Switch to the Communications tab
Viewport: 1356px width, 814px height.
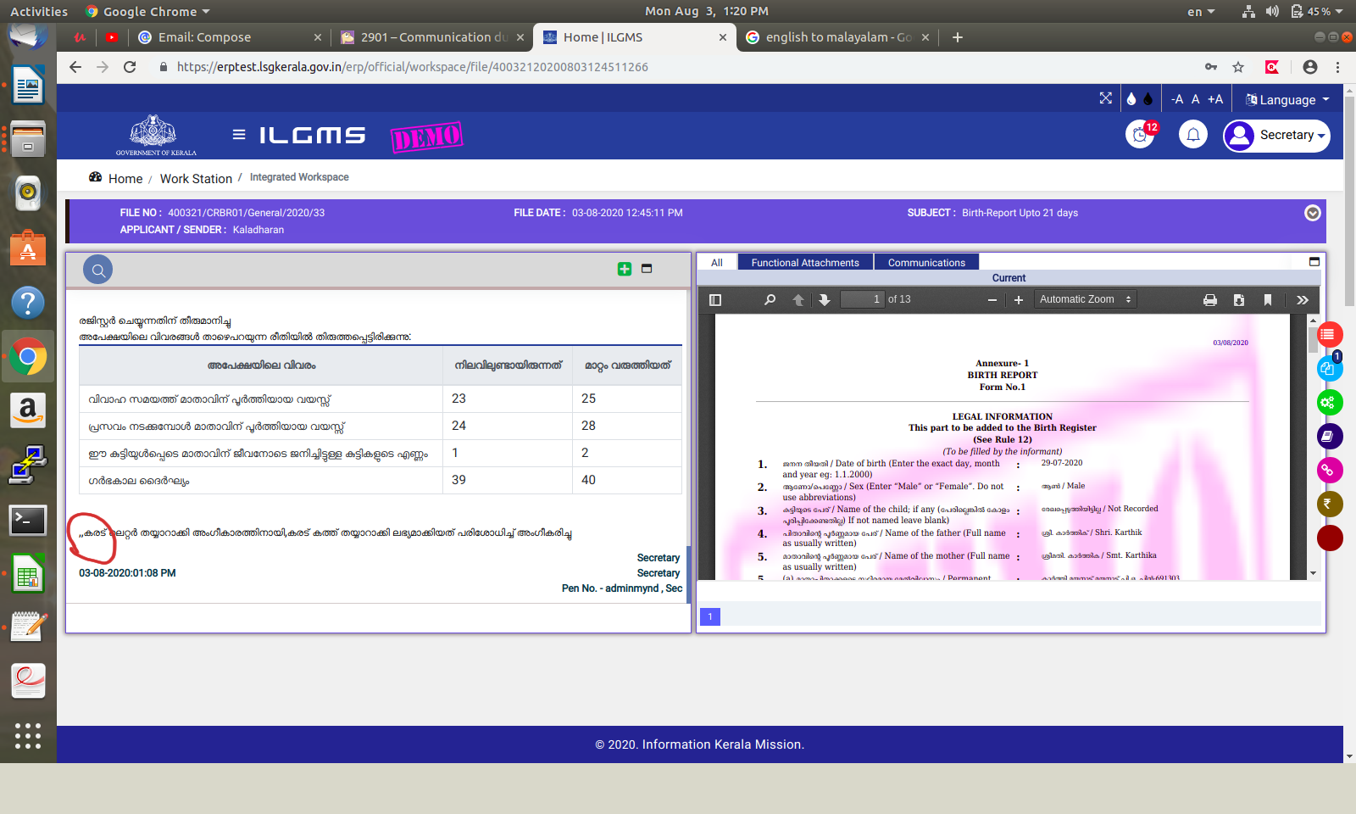tap(926, 263)
